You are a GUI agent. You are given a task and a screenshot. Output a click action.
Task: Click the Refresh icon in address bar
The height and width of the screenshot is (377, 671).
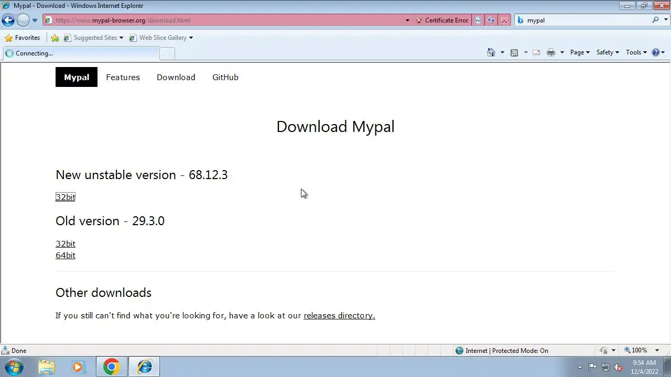(491, 20)
